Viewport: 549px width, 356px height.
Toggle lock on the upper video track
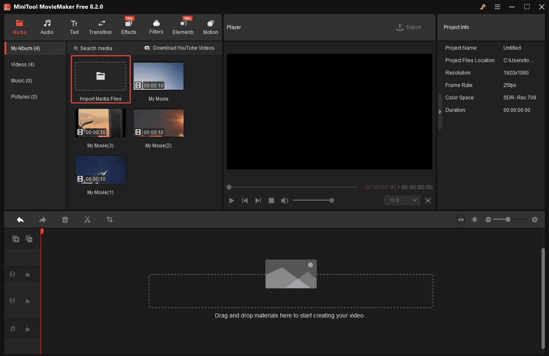click(27, 274)
